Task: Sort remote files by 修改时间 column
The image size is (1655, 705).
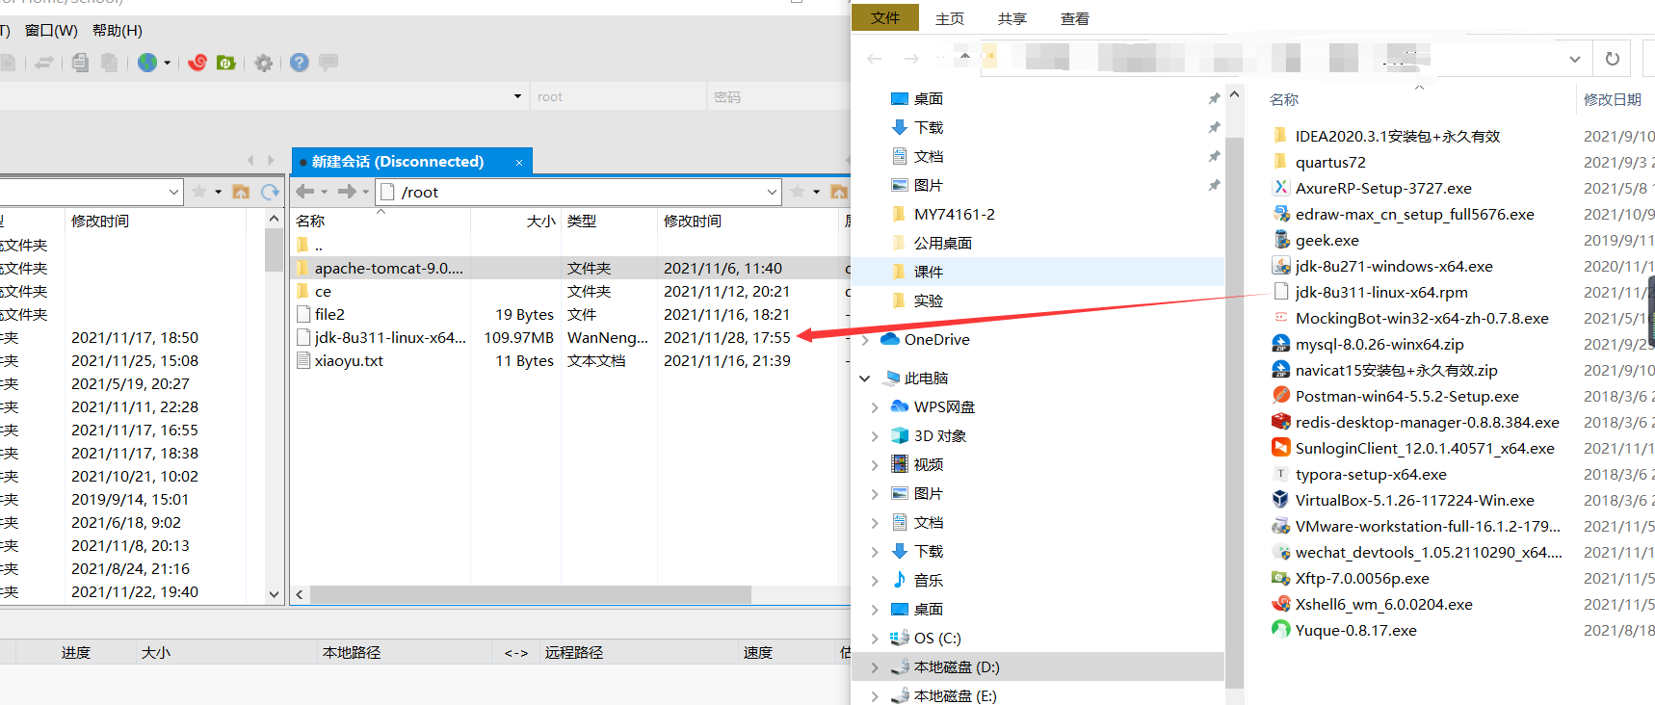Action: 693,221
